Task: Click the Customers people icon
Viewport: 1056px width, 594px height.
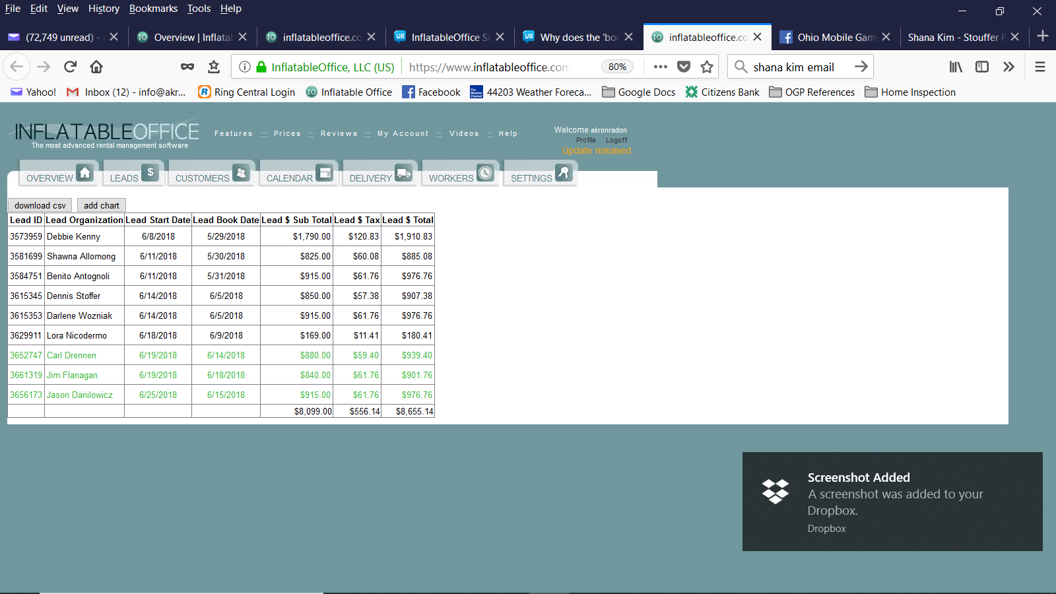Action: (x=242, y=173)
